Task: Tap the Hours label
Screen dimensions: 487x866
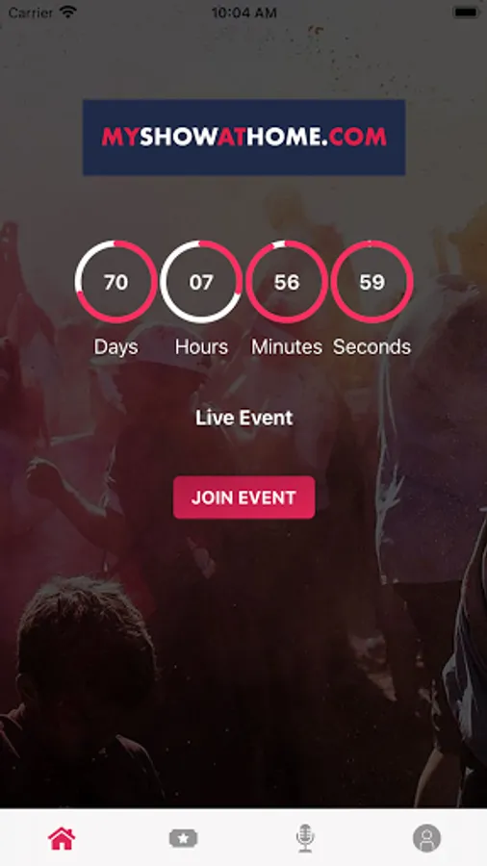Action: (x=201, y=347)
